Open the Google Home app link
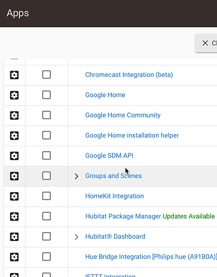217x277 pixels. pyautogui.click(x=105, y=95)
